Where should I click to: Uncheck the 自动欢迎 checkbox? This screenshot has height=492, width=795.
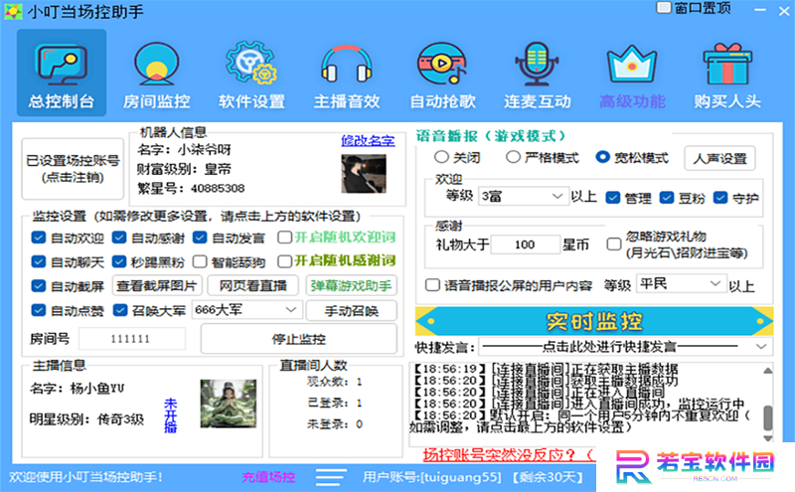coord(39,238)
